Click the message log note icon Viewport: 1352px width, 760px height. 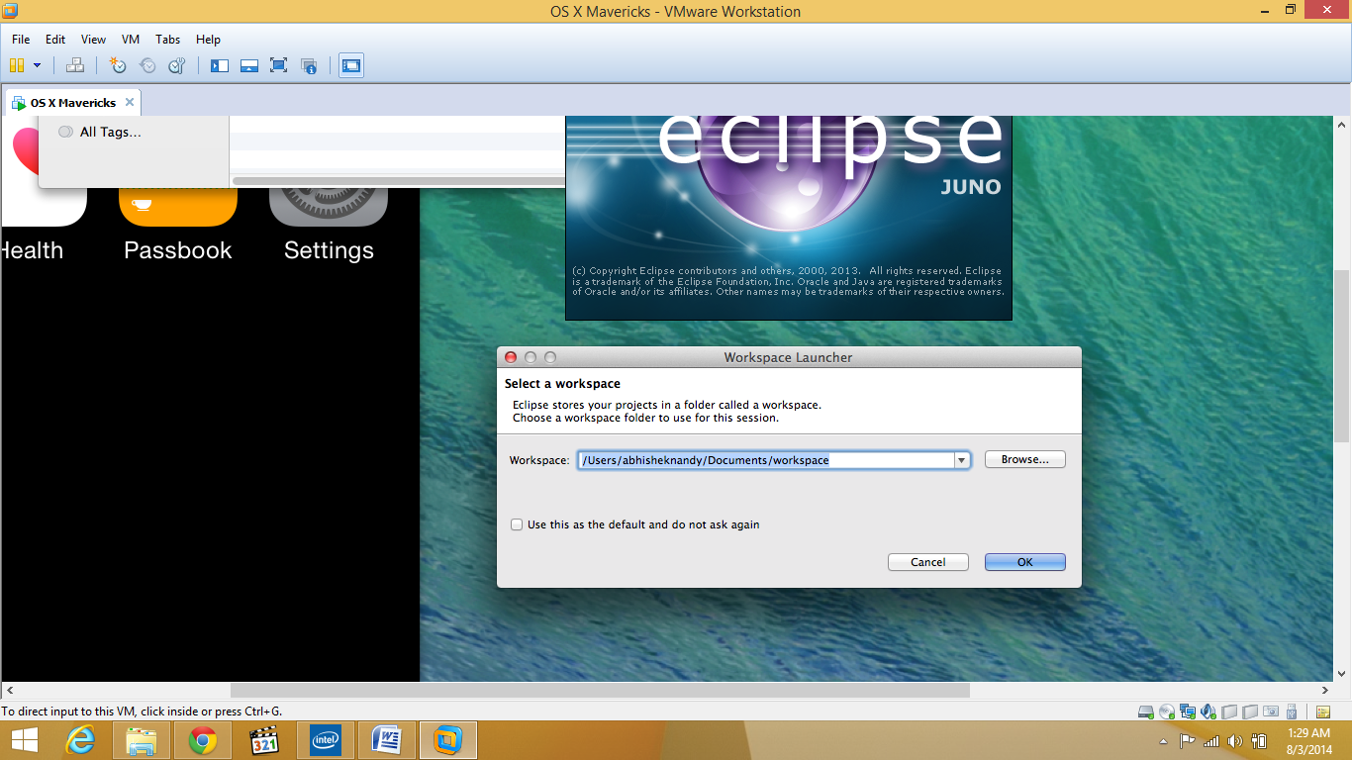point(1323,712)
